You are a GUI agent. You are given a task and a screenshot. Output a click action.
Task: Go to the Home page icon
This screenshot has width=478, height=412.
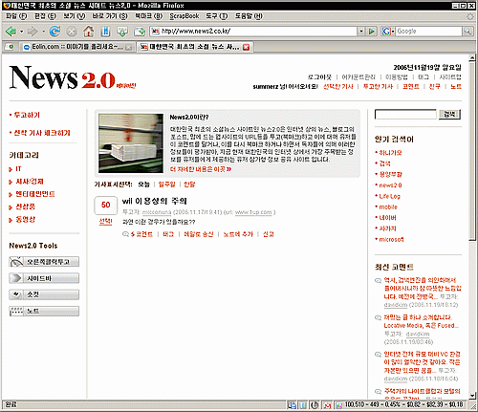pyautogui.click(x=89, y=32)
